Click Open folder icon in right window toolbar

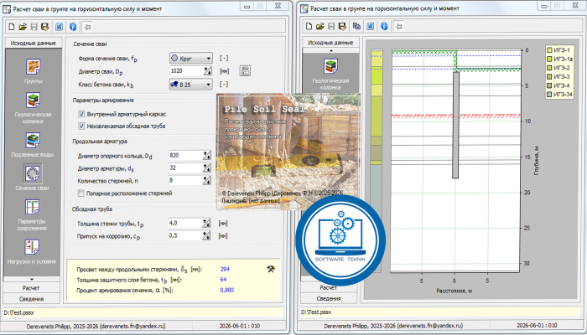319,26
